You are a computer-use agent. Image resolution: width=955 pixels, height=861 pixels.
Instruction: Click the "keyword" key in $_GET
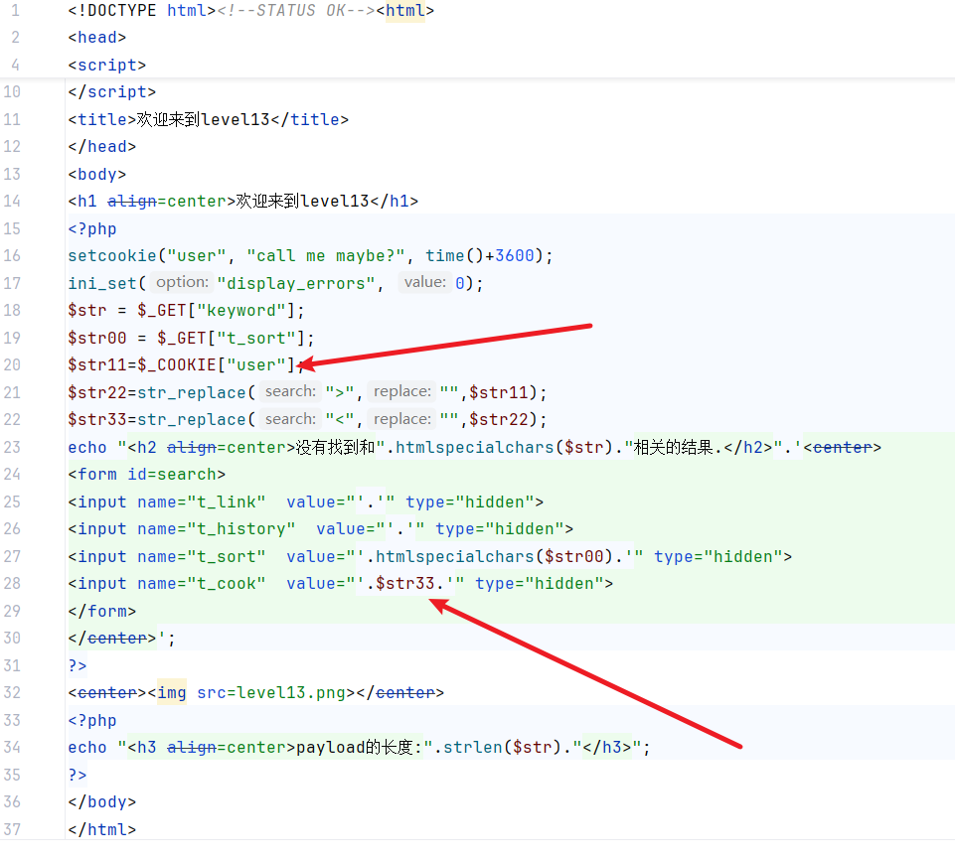(x=240, y=310)
